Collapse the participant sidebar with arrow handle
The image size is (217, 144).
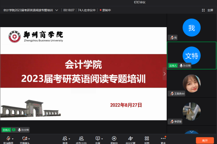[165, 74]
